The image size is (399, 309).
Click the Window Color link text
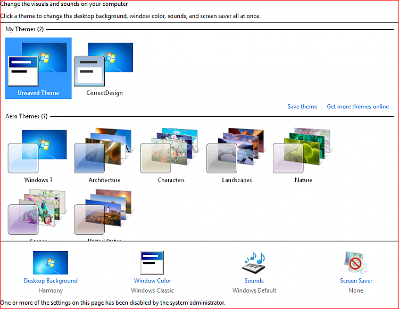click(153, 280)
